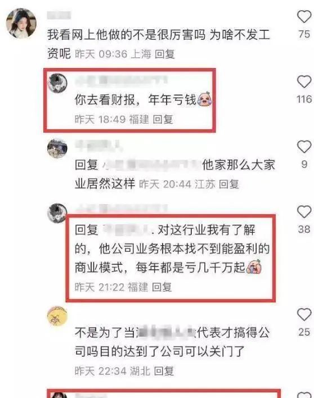Screen dimensions: 314x398
Task: Open the Shanghai commenter's profile avatar
Action: (21, 24)
